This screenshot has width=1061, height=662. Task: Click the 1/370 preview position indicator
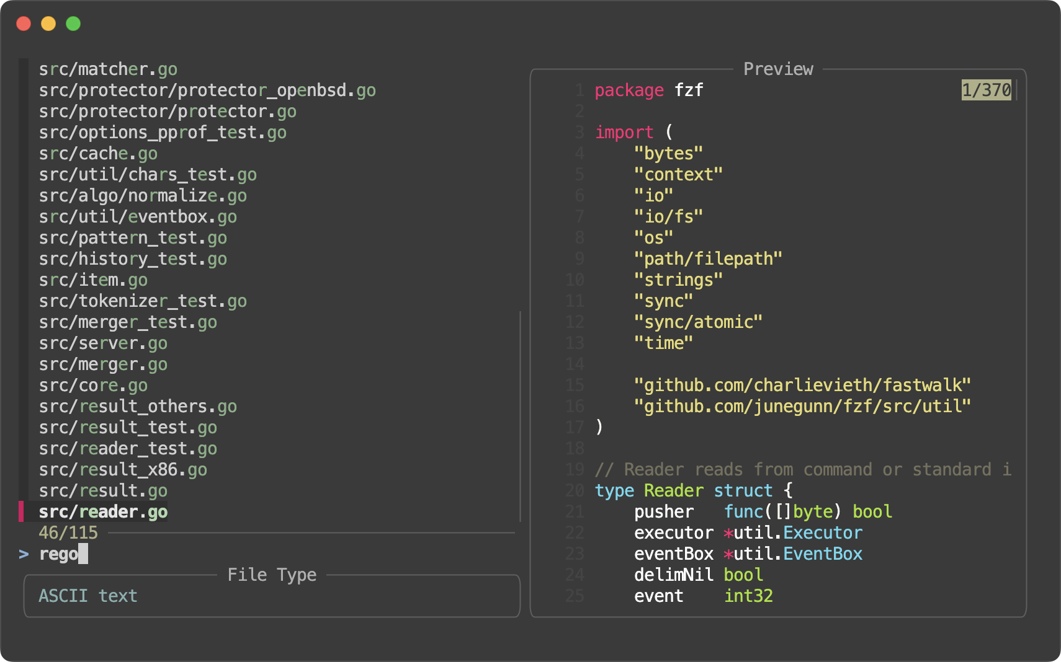click(x=986, y=90)
